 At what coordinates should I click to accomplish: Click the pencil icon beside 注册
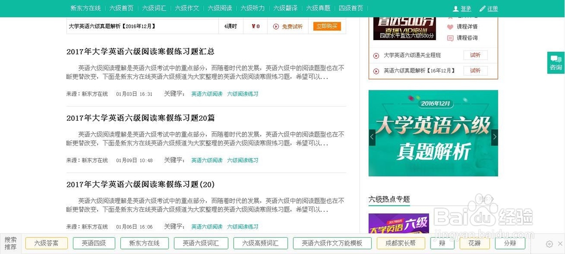(483, 8)
